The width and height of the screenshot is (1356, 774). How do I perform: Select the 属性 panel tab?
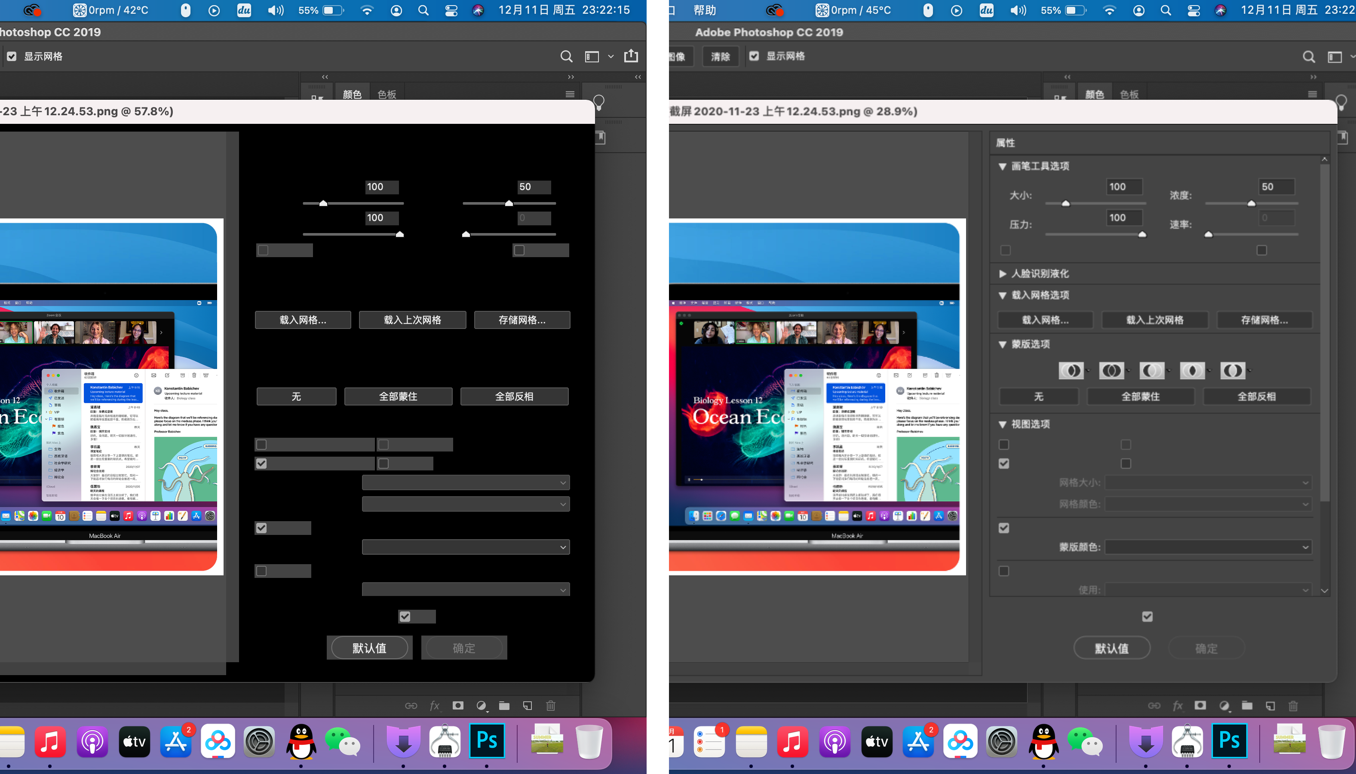pyautogui.click(x=1005, y=142)
